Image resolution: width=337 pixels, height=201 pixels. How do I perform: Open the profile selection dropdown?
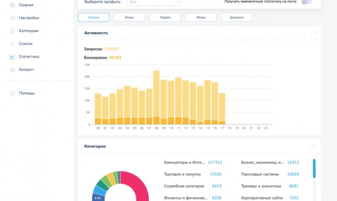pos(153,3)
